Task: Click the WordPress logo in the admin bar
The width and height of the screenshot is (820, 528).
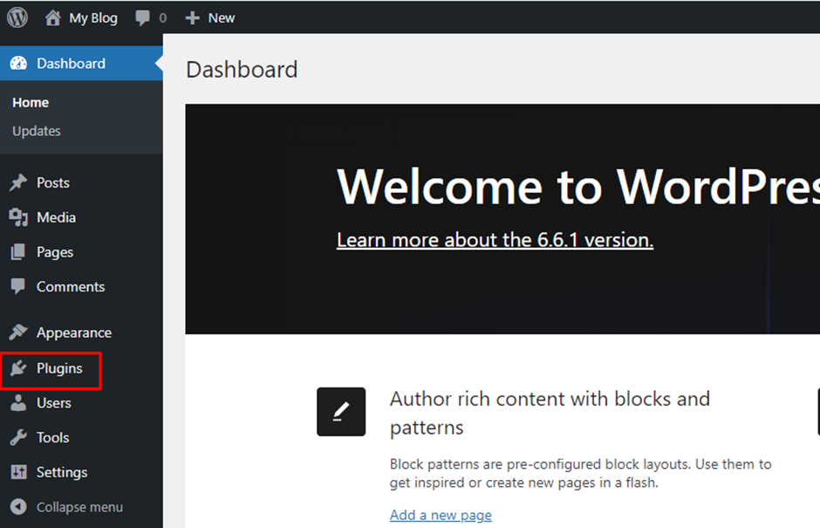Action: pyautogui.click(x=17, y=17)
